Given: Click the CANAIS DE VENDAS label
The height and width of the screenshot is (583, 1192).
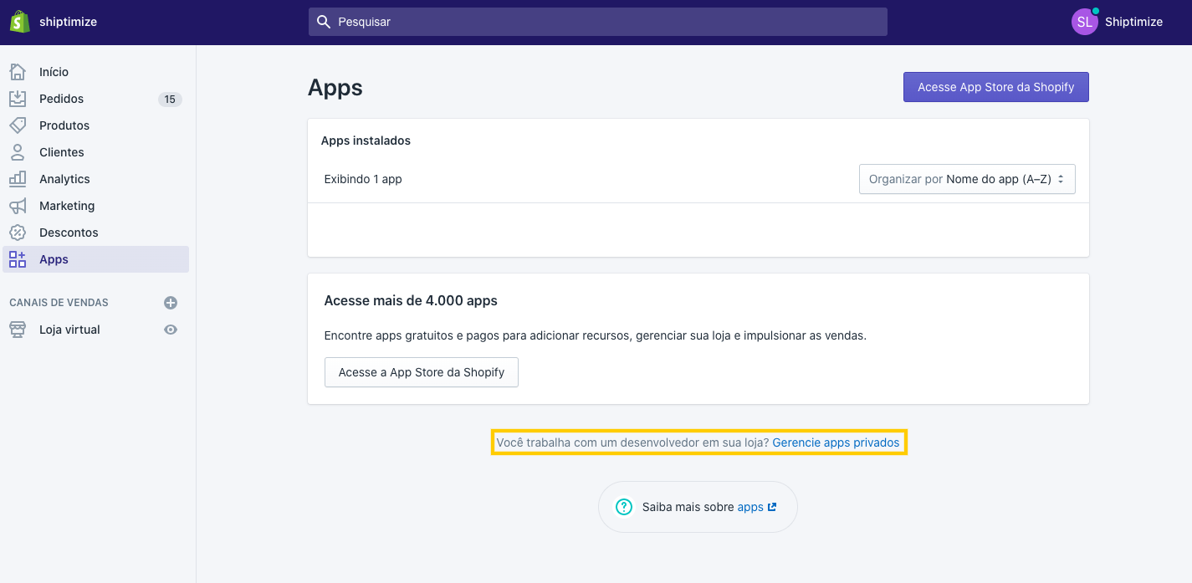Looking at the screenshot, I should point(59,303).
